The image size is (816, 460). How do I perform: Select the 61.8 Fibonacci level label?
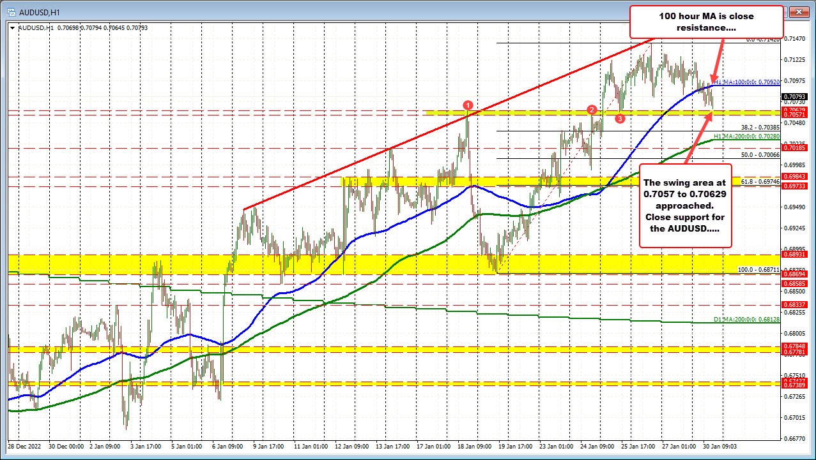pos(760,182)
